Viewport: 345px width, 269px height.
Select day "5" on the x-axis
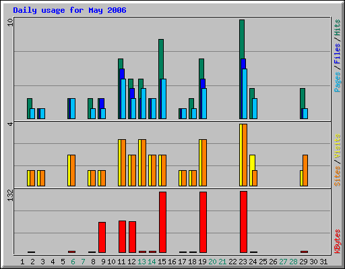tap(63, 262)
